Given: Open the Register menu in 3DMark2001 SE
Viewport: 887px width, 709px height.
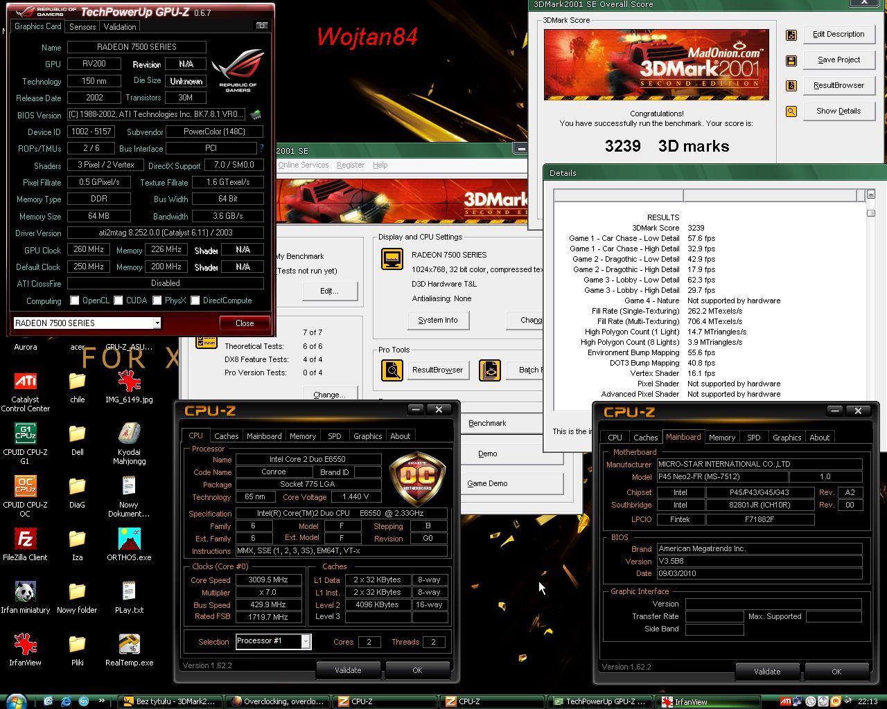Looking at the screenshot, I should click(350, 165).
